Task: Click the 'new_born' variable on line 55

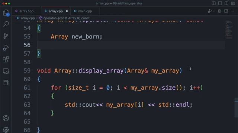Action: [85, 37]
